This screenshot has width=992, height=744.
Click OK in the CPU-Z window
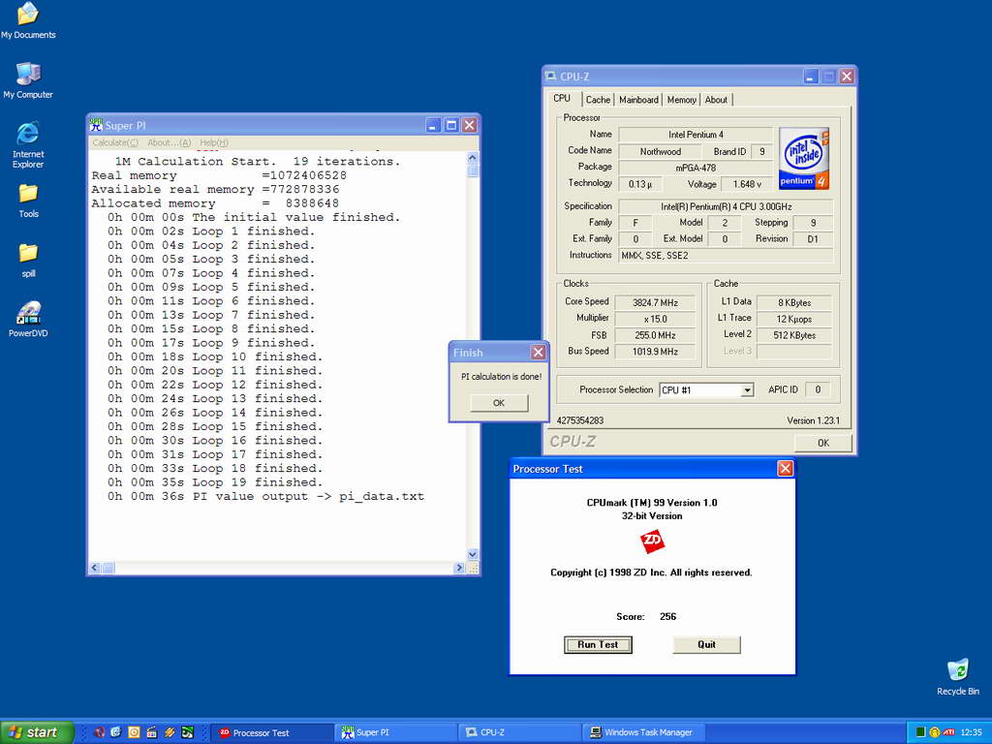coord(823,443)
